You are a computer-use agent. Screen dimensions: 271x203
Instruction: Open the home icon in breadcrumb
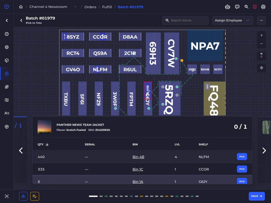point(21,7)
